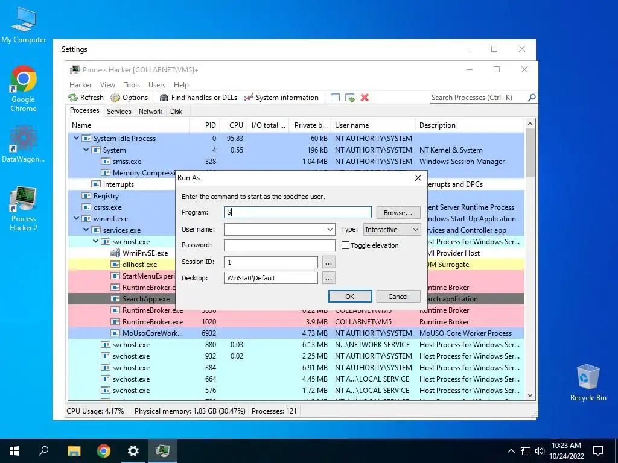Open Options from the toolbar

(129, 98)
